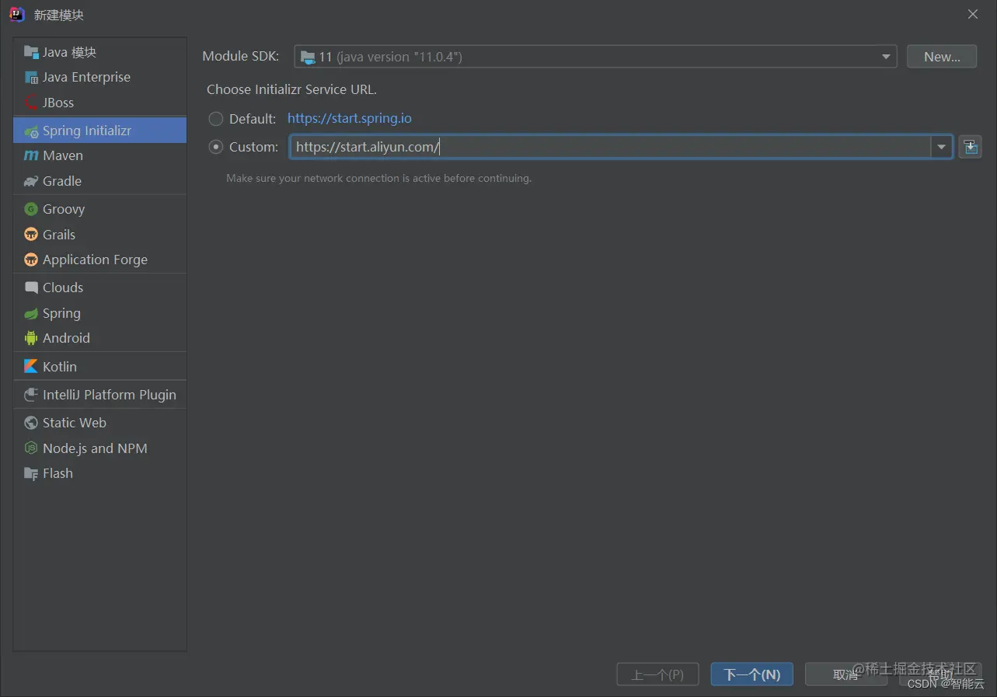Choose the Maven module type

(x=99, y=155)
